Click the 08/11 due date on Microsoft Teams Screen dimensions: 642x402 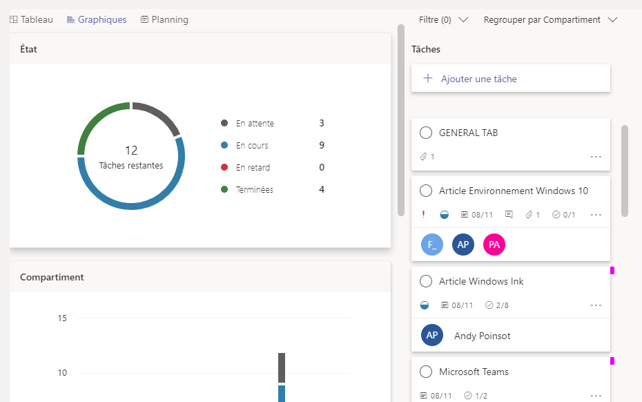[436, 396]
